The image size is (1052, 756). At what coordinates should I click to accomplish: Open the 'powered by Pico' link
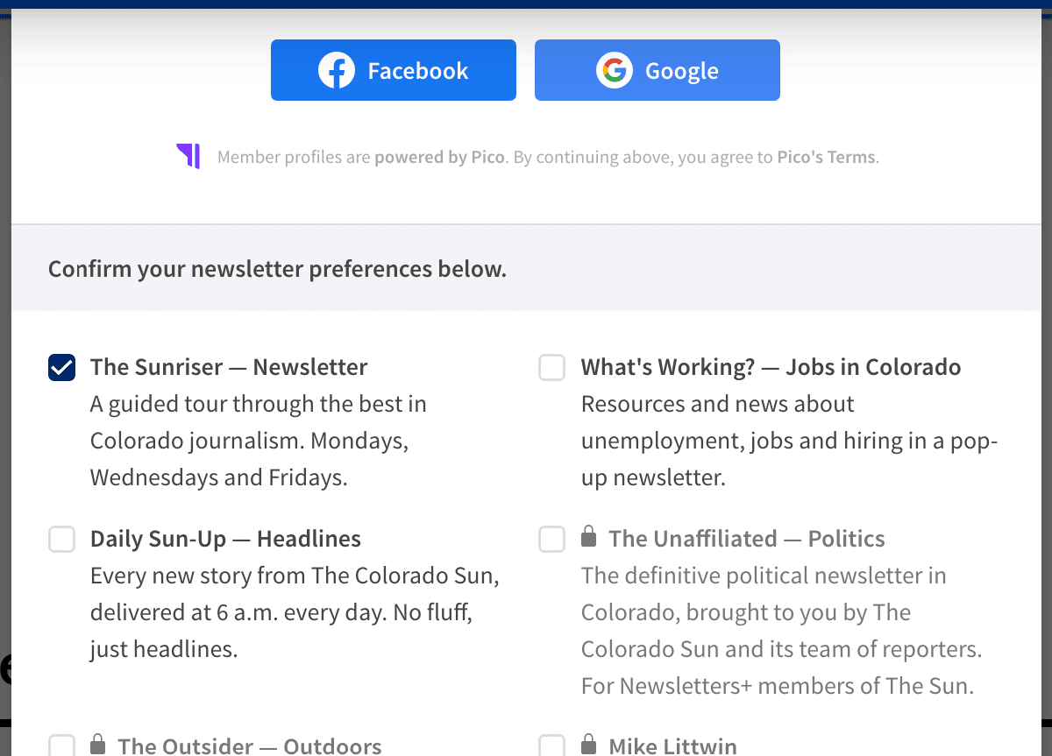pyautogui.click(x=440, y=158)
